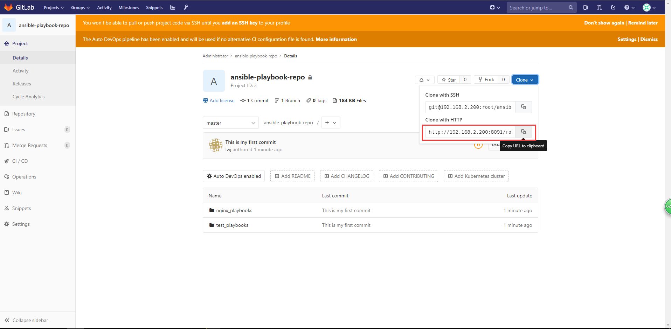This screenshot has width=671, height=329.
Task: Copy HTTP clone URL to clipboard
Action: (524, 132)
